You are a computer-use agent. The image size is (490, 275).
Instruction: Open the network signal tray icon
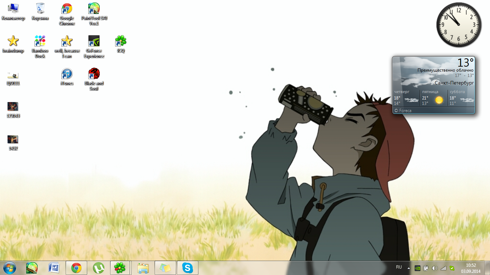click(443, 268)
